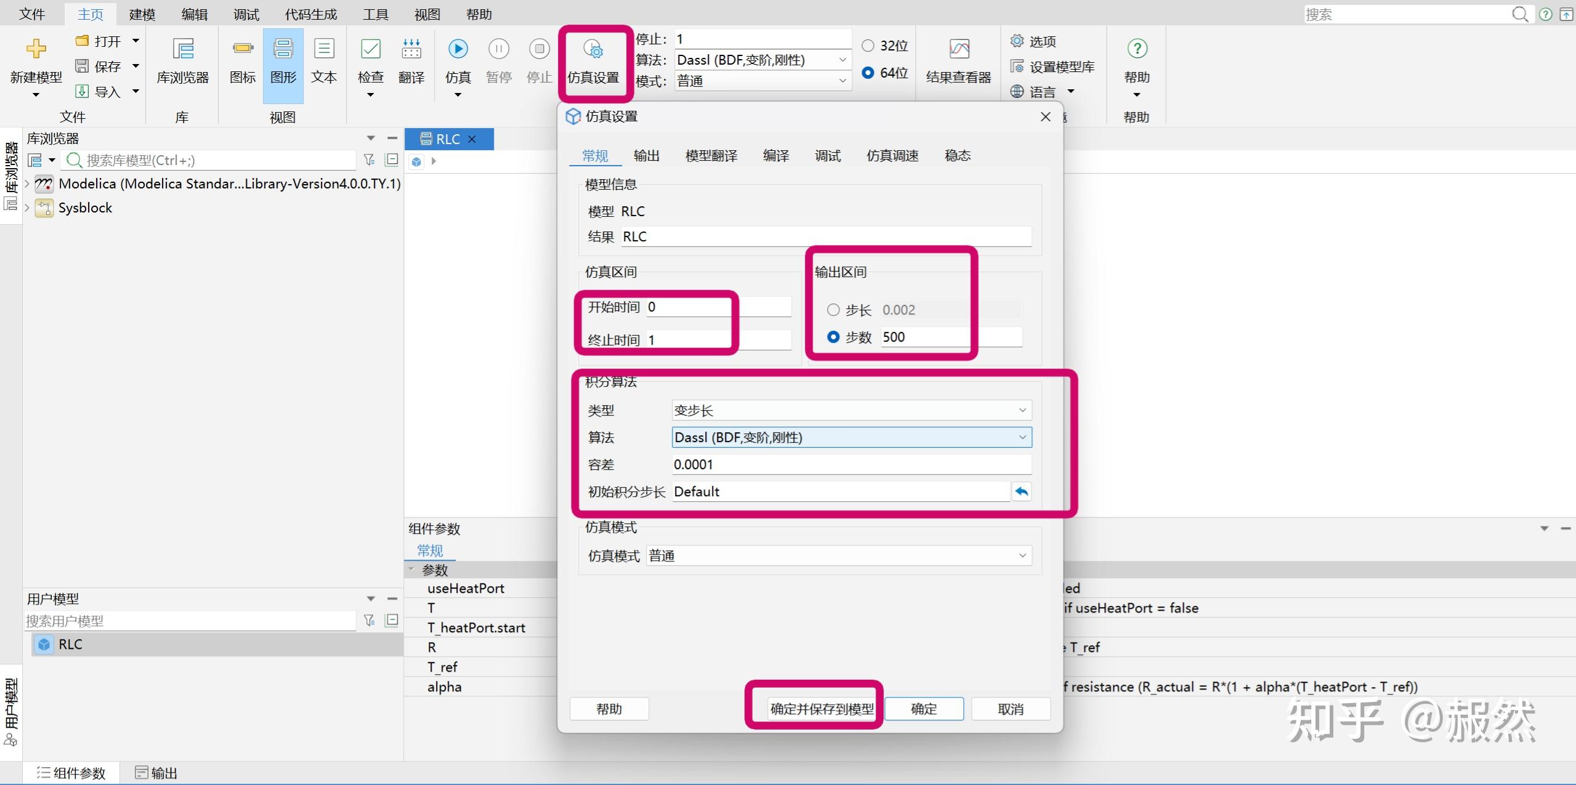
Task: Click the 帮助 question mark icon
Action: [x=1137, y=49]
